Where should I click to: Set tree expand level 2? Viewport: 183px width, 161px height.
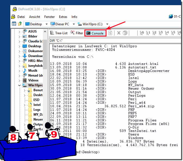point(154,33)
